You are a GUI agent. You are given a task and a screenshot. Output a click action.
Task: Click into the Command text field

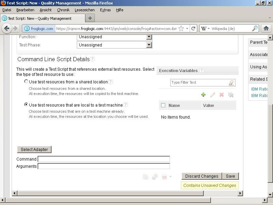pyautogui.click(x=103, y=159)
